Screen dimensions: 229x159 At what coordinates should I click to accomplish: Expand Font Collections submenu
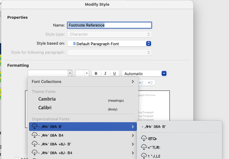pyautogui.click(x=133, y=81)
